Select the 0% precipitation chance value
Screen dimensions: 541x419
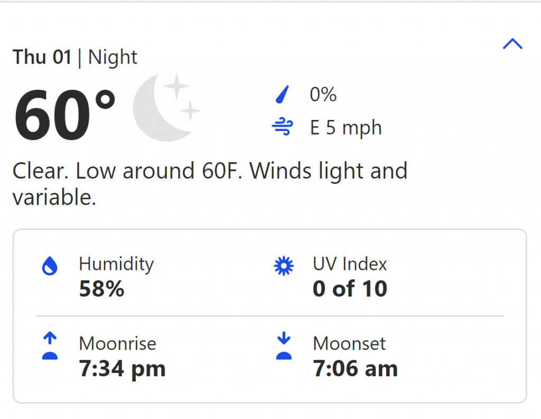pyautogui.click(x=323, y=95)
